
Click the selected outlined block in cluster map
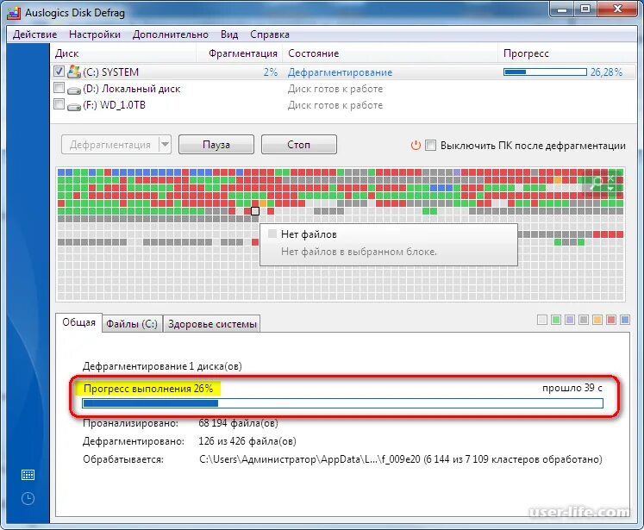(255, 211)
